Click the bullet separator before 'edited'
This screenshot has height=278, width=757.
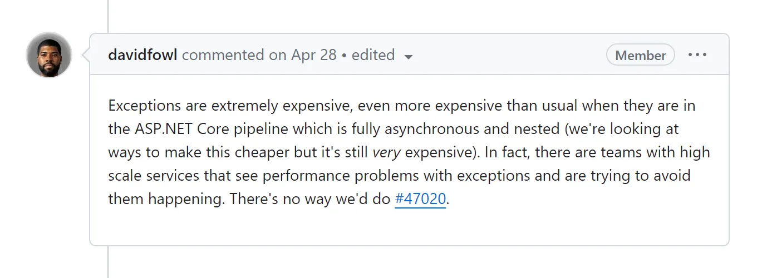pyautogui.click(x=345, y=55)
